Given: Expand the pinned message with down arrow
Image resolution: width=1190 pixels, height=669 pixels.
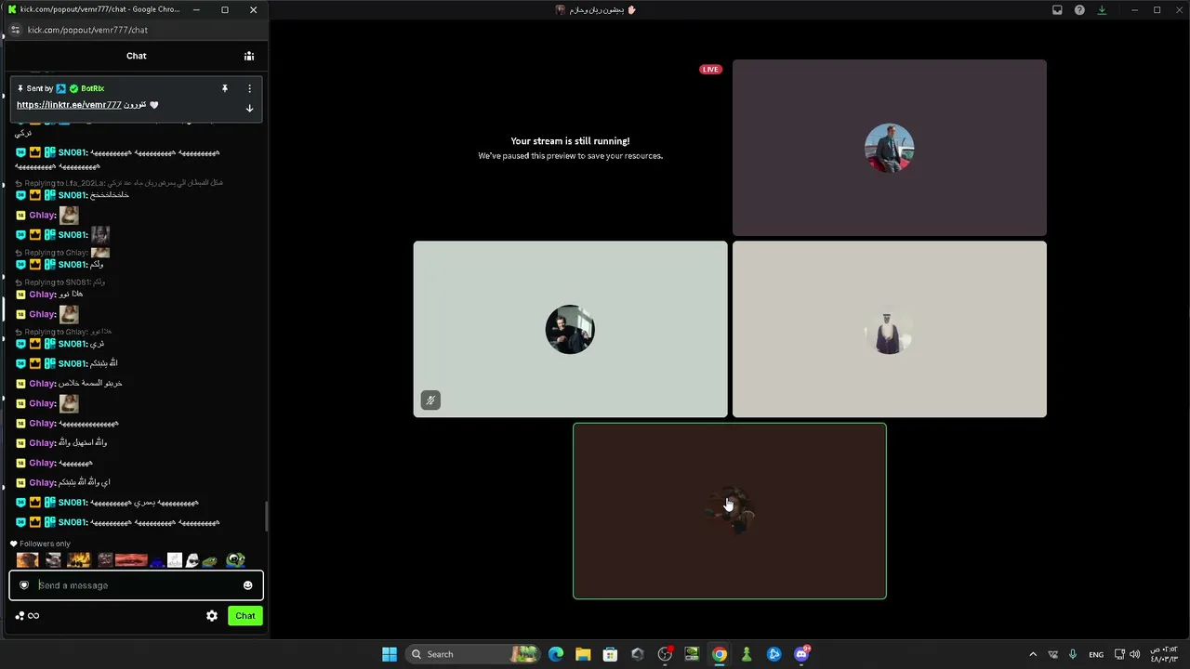Looking at the screenshot, I should pos(249,108).
